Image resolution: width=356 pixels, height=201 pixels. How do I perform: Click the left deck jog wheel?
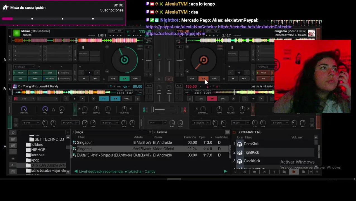pyautogui.click(x=124, y=60)
